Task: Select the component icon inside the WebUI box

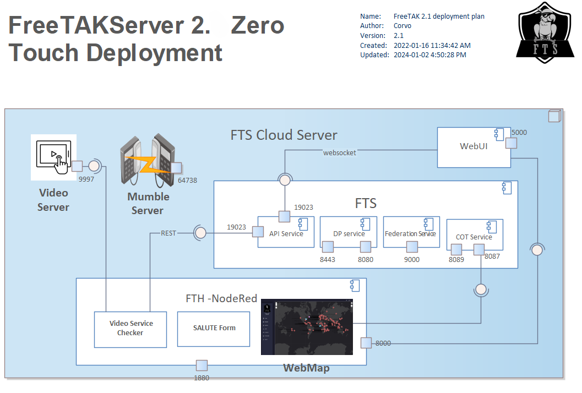Action: pos(499,134)
